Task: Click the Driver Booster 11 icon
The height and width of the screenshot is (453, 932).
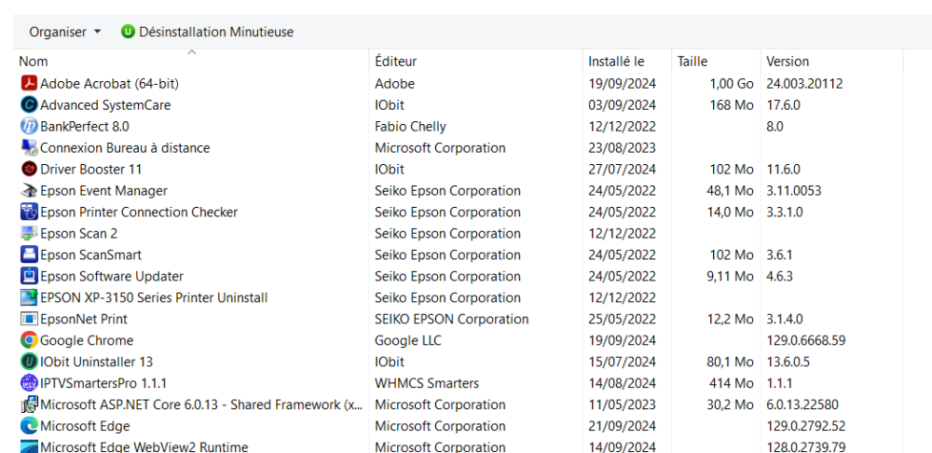Action: 29,169
